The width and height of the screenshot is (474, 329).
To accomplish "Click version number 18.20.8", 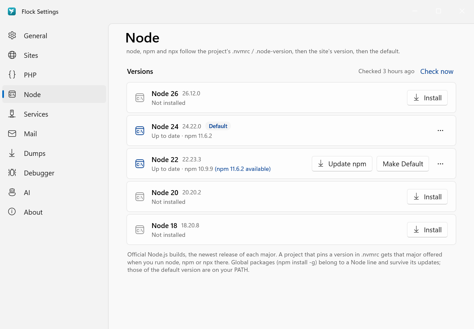I will click(x=190, y=225).
